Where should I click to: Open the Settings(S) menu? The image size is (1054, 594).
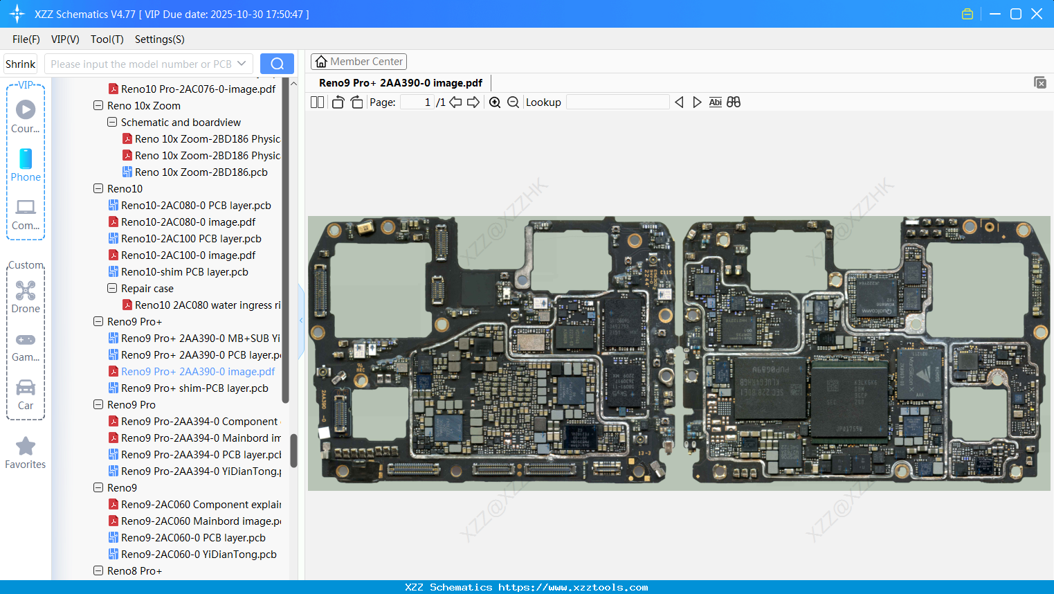pos(159,39)
